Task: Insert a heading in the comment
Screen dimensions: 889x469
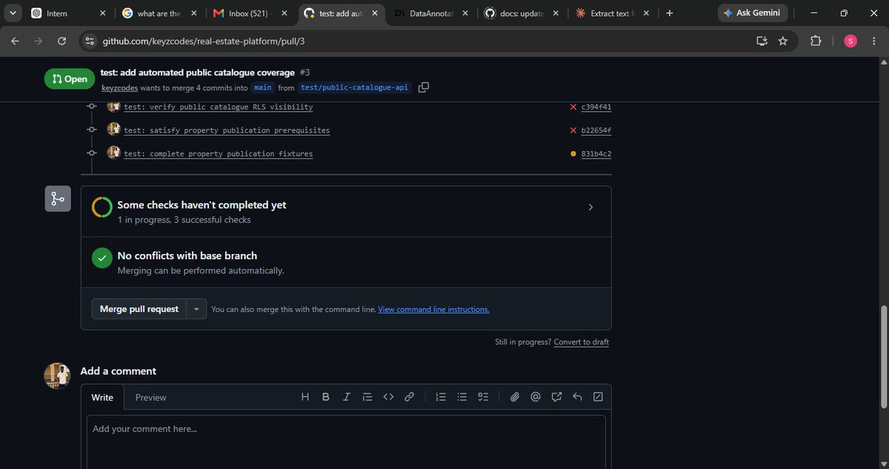Action: pos(305,397)
